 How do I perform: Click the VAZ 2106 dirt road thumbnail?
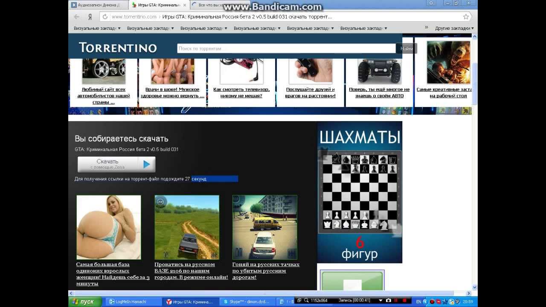pyautogui.click(x=187, y=227)
